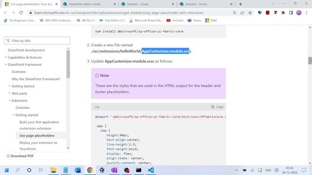Open the taskbar clock and date
Screen dimensions: 312x175
pos(290,170)
